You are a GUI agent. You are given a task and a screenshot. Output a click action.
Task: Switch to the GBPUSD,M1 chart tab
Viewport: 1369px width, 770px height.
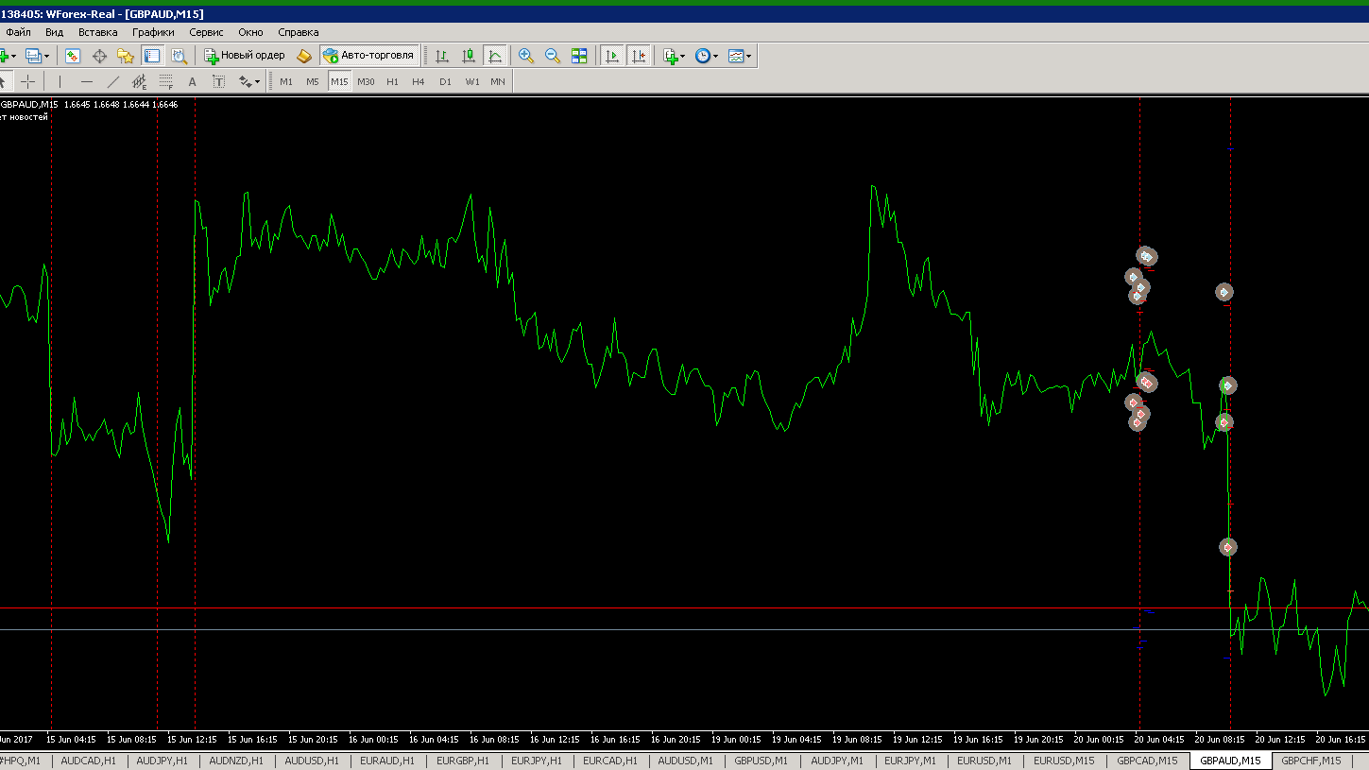pos(762,761)
